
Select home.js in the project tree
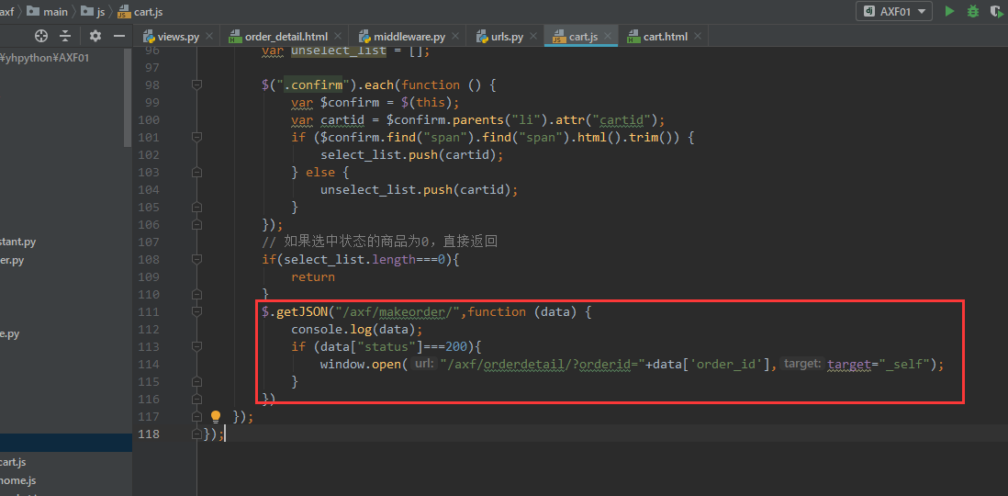(18, 479)
